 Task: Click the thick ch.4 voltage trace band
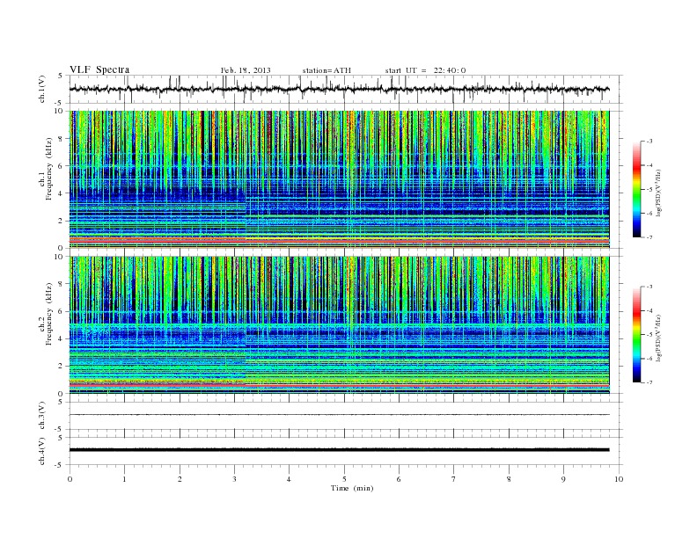[x=339, y=450]
